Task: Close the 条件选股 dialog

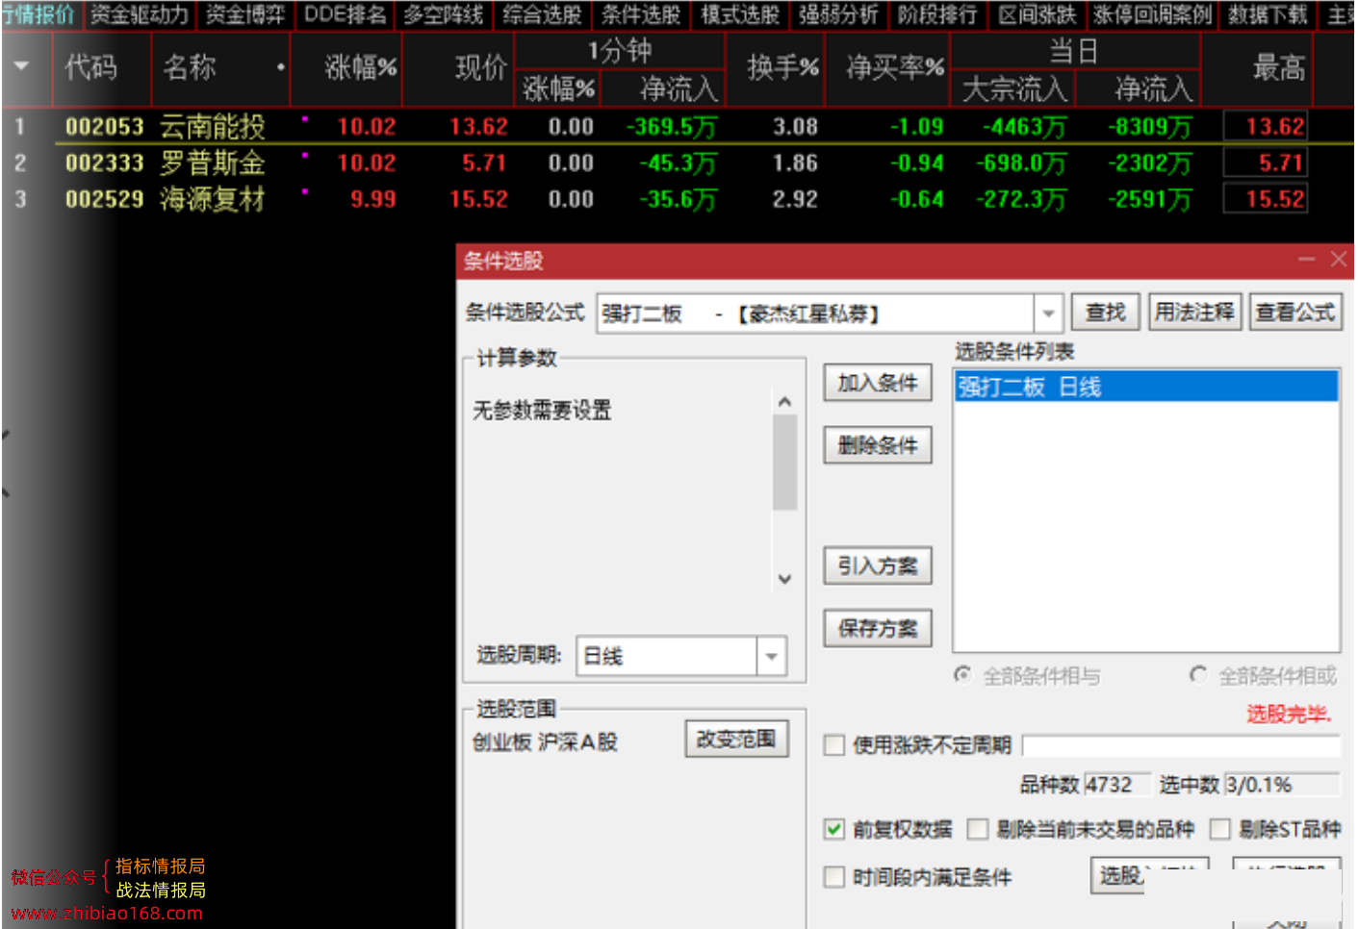Action: [x=1338, y=260]
